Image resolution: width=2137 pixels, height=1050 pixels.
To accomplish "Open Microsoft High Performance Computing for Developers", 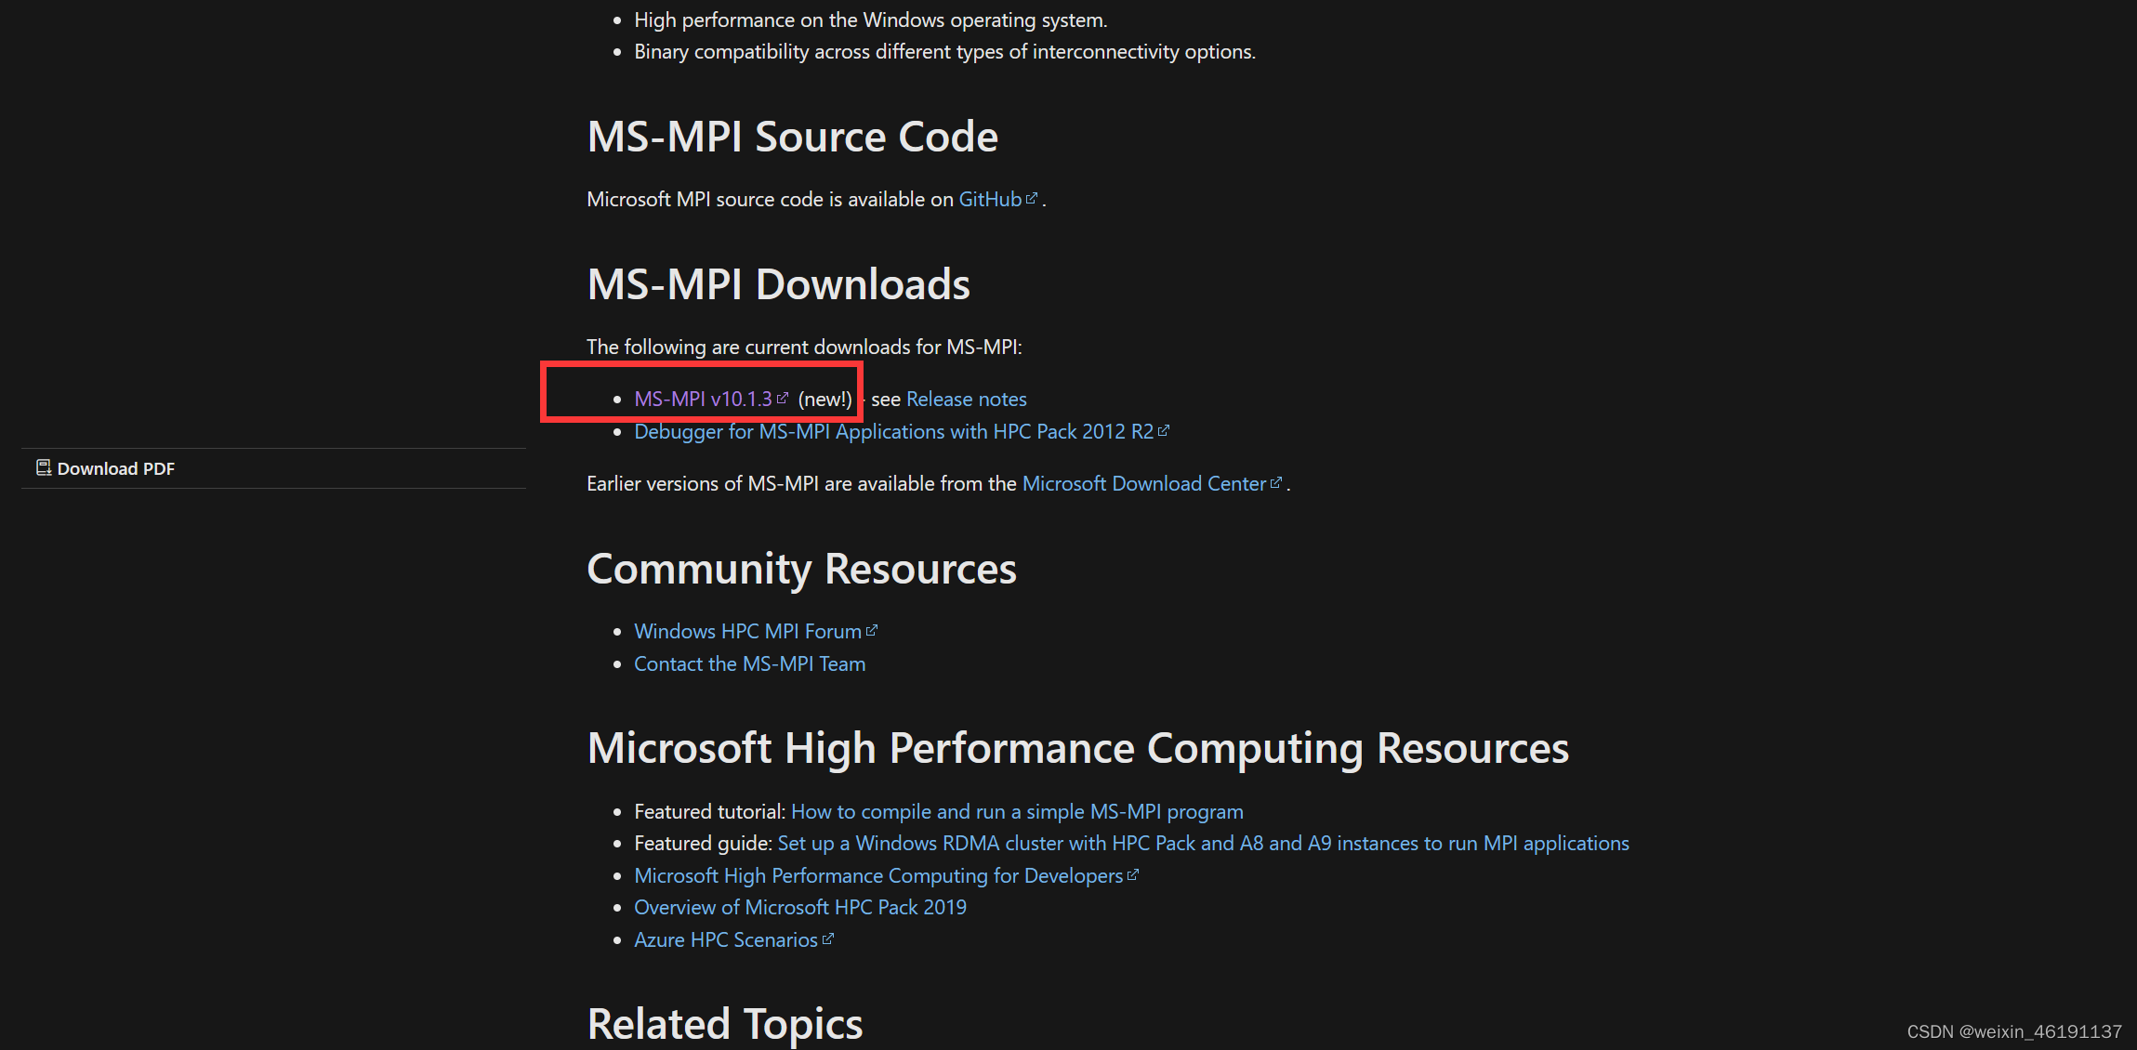I will (878, 875).
